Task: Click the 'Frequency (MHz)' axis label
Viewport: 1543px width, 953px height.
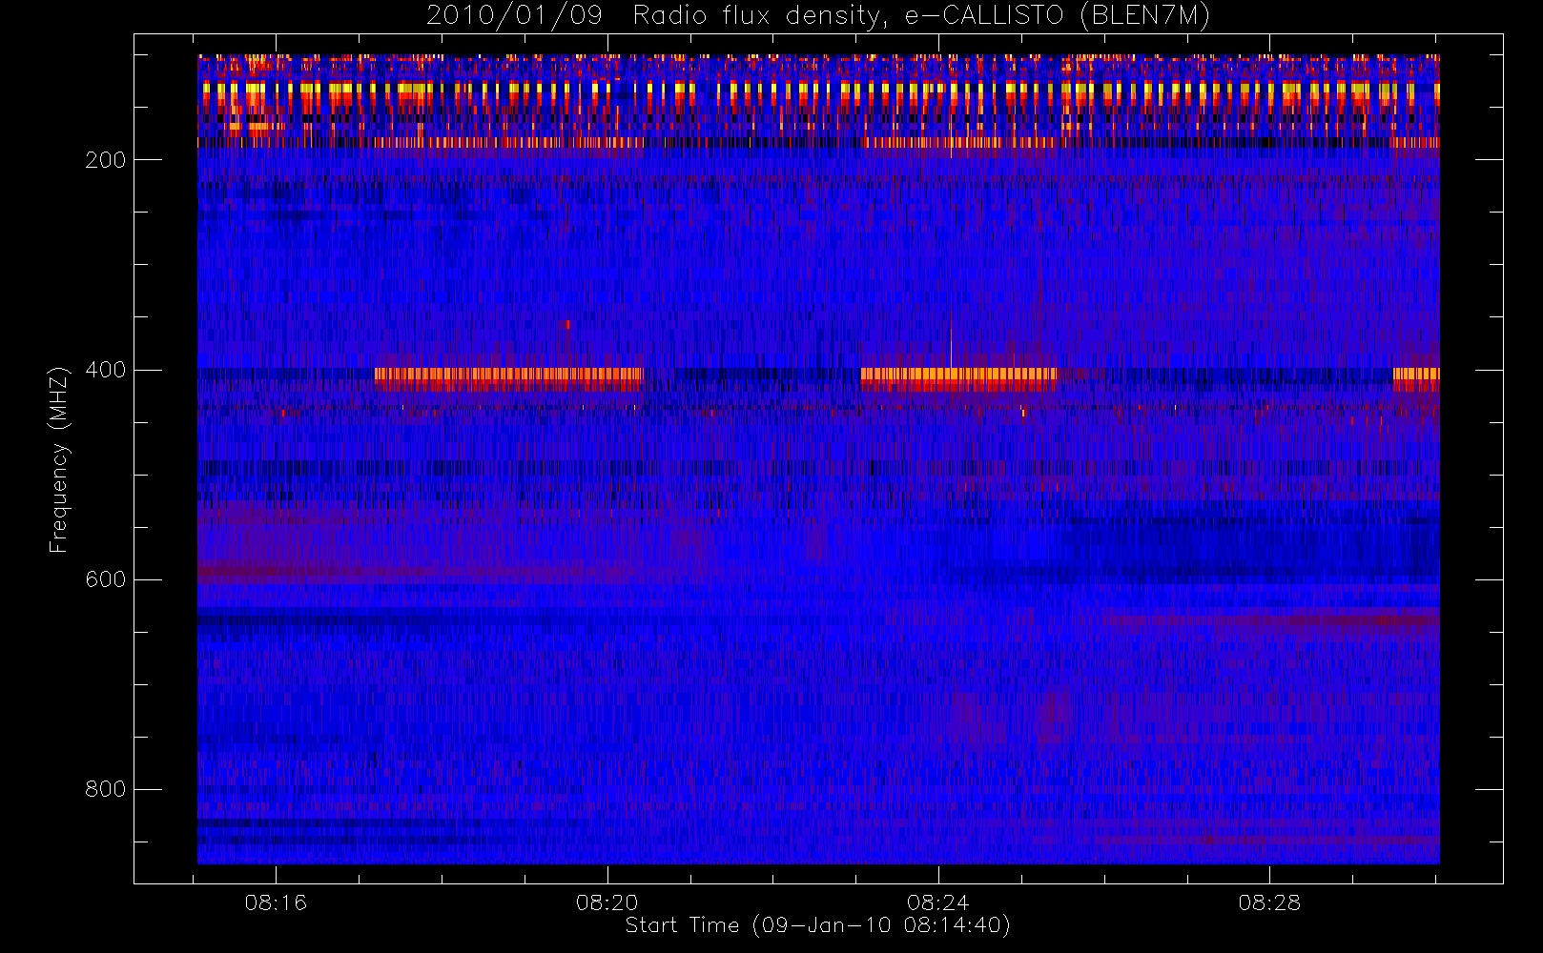Action: 59,460
